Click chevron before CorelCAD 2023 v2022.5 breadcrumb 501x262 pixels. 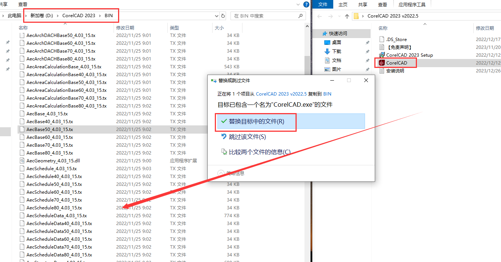point(364,16)
